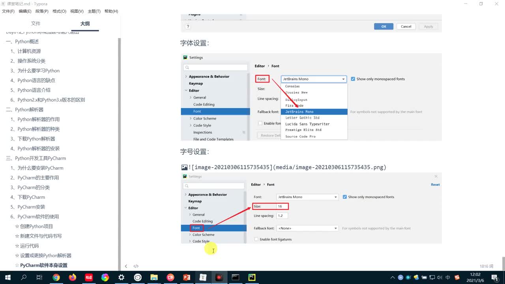Open File Explorer from the taskbar
The width and height of the screenshot is (505, 284).
click(154, 277)
